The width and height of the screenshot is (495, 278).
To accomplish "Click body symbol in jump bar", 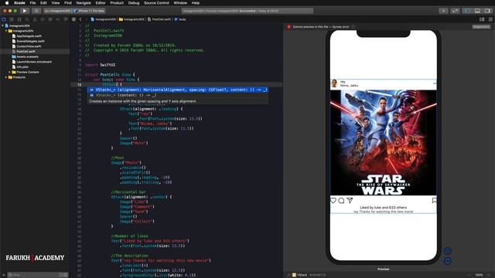I will pyautogui.click(x=180, y=19).
